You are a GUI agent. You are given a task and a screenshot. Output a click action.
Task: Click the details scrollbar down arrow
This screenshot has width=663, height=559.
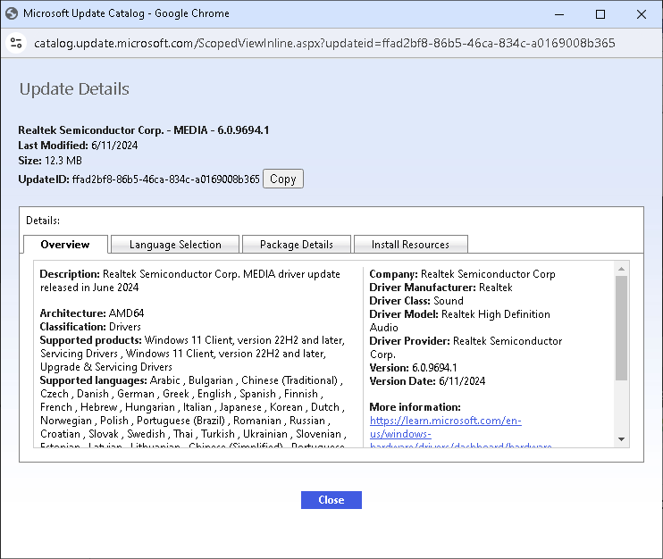click(621, 439)
